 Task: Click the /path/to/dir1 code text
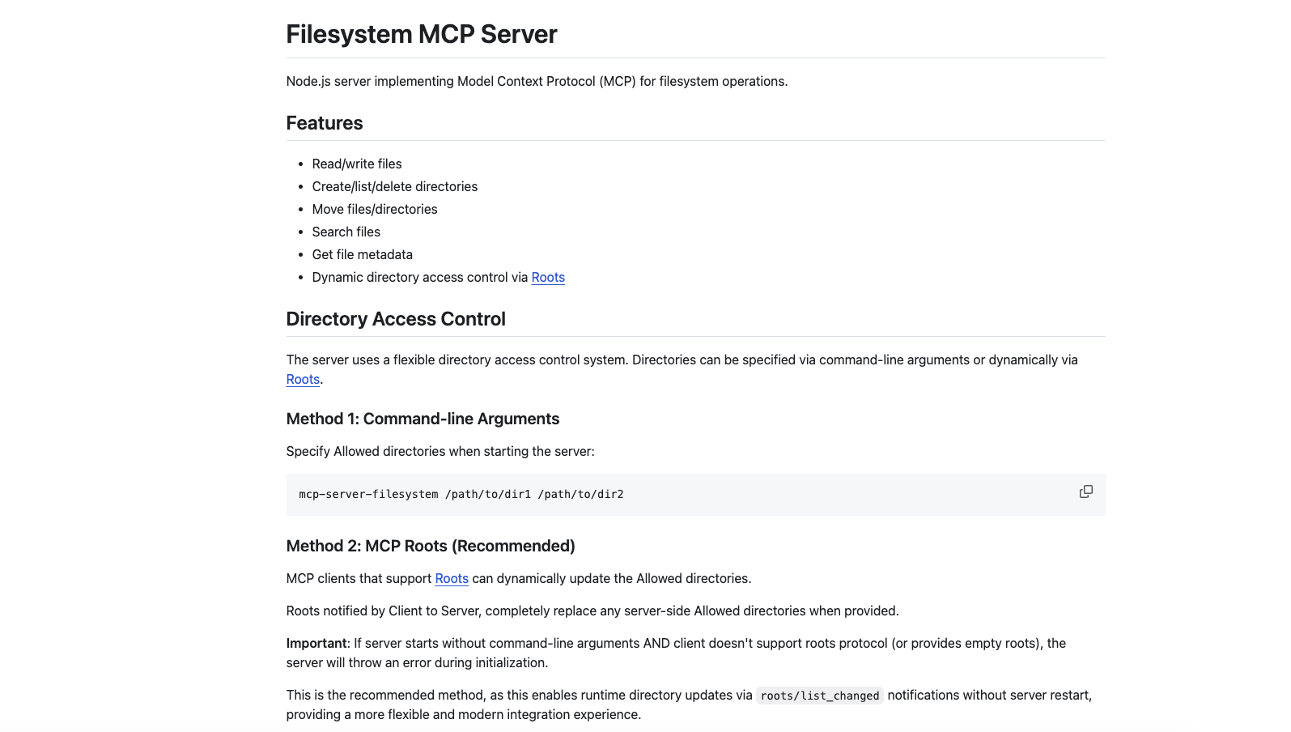tap(488, 494)
